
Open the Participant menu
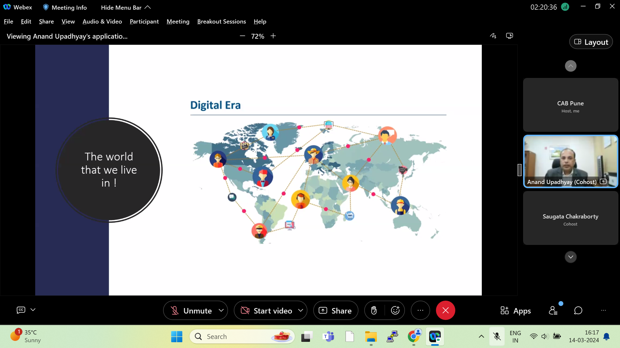[144, 22]
